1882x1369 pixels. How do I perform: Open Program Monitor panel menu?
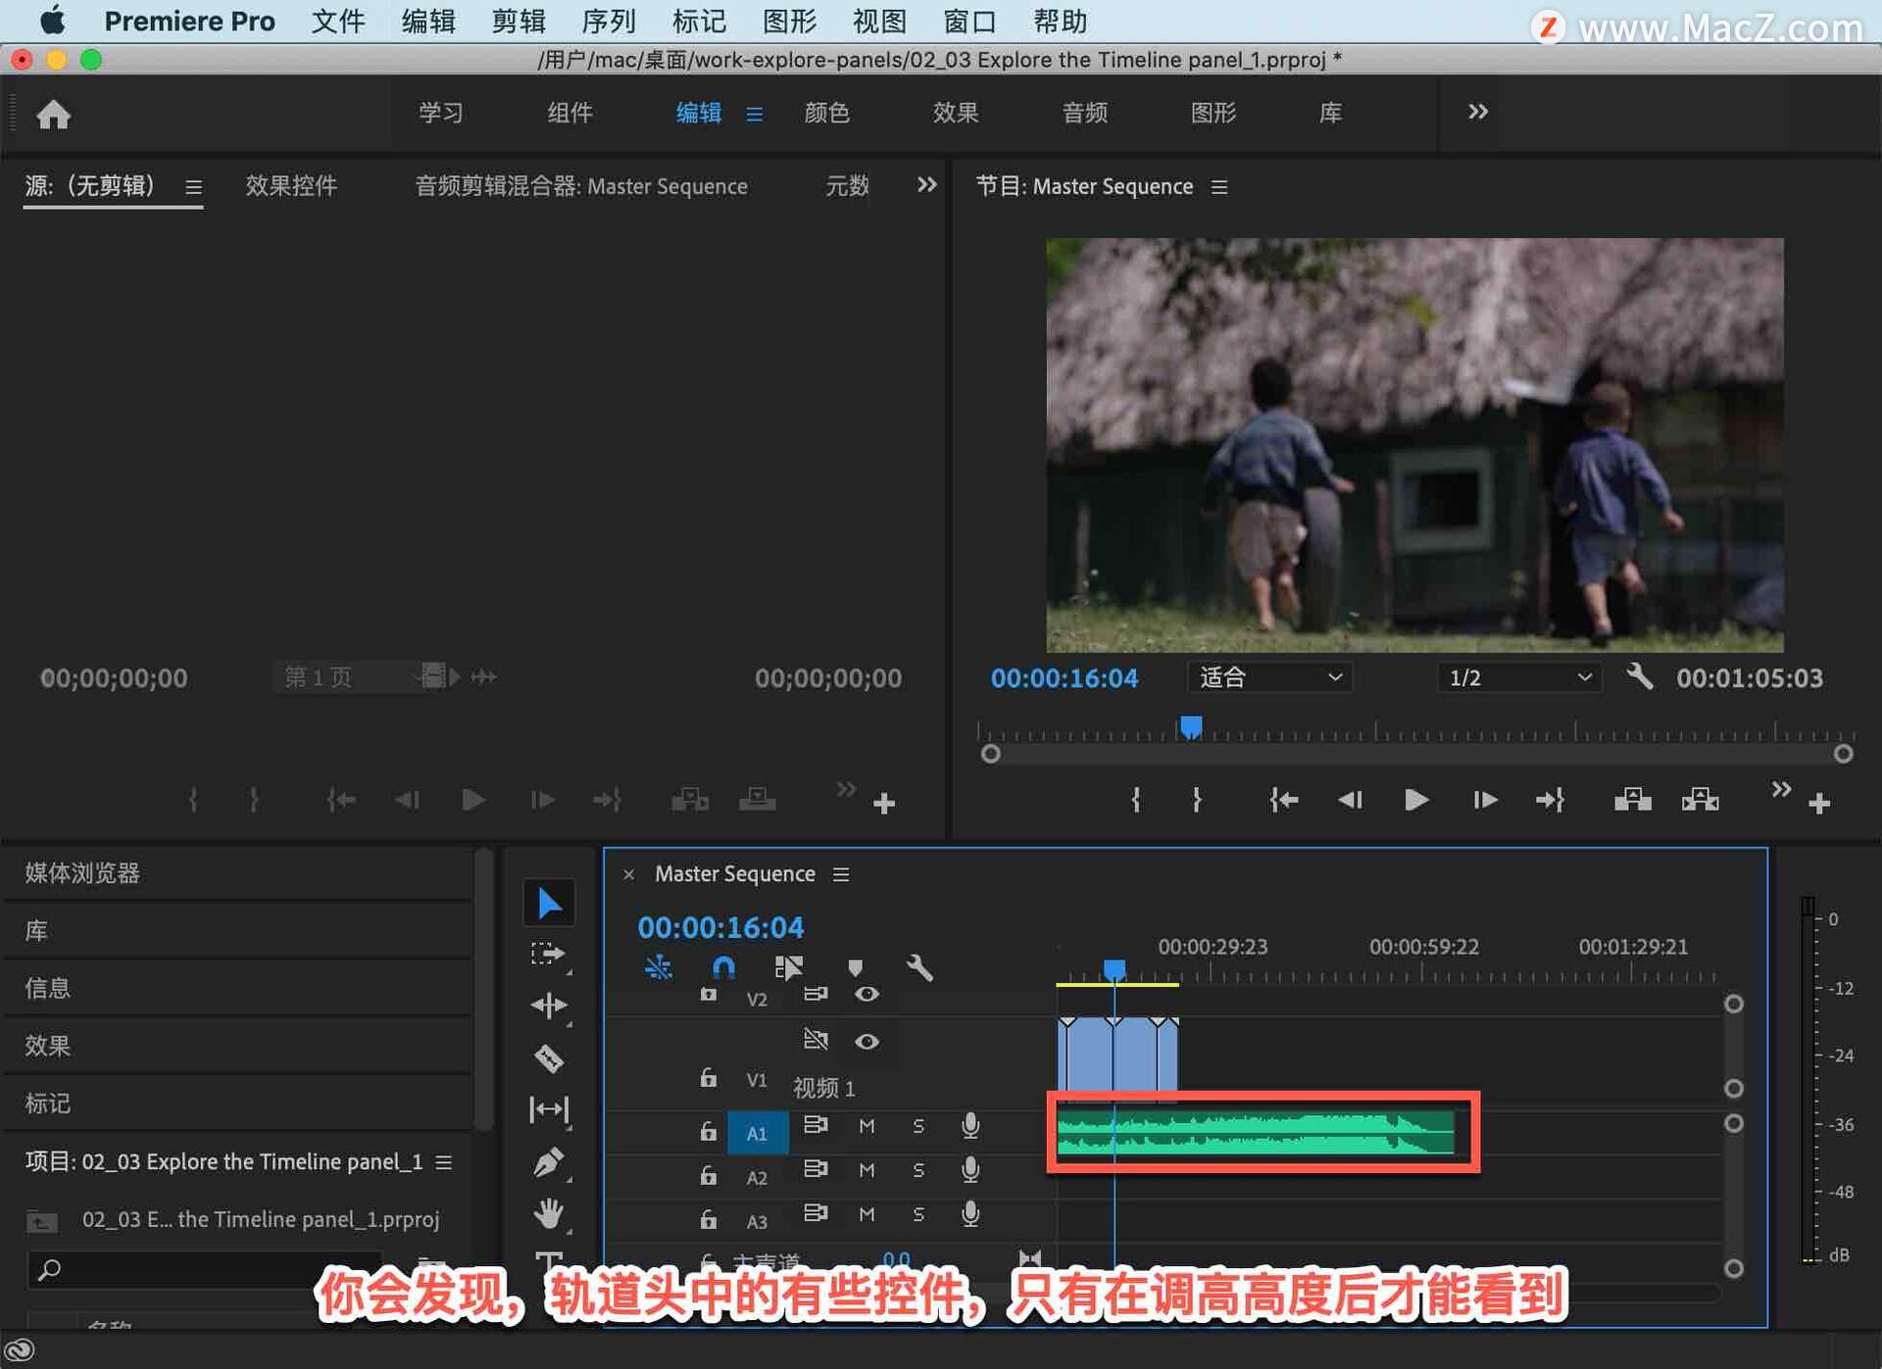coord(1219,186)
